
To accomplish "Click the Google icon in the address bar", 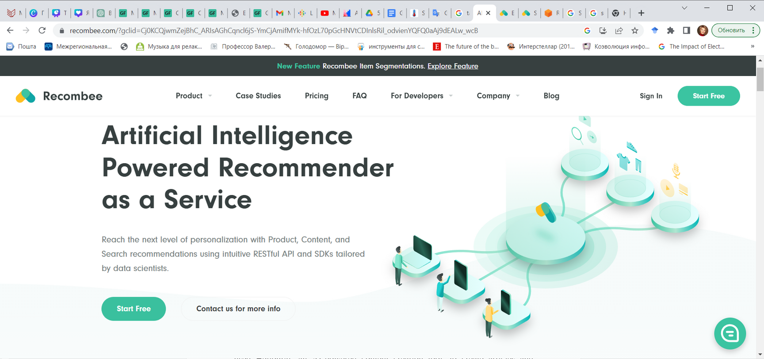I will (x=587, y=31).
